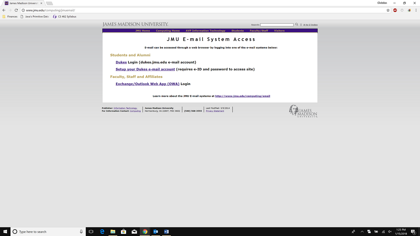Reload the page with the refresh icon

(x=16, y=10)
